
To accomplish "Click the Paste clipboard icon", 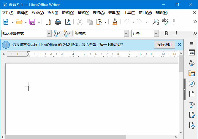I will (x=99, y=22).
